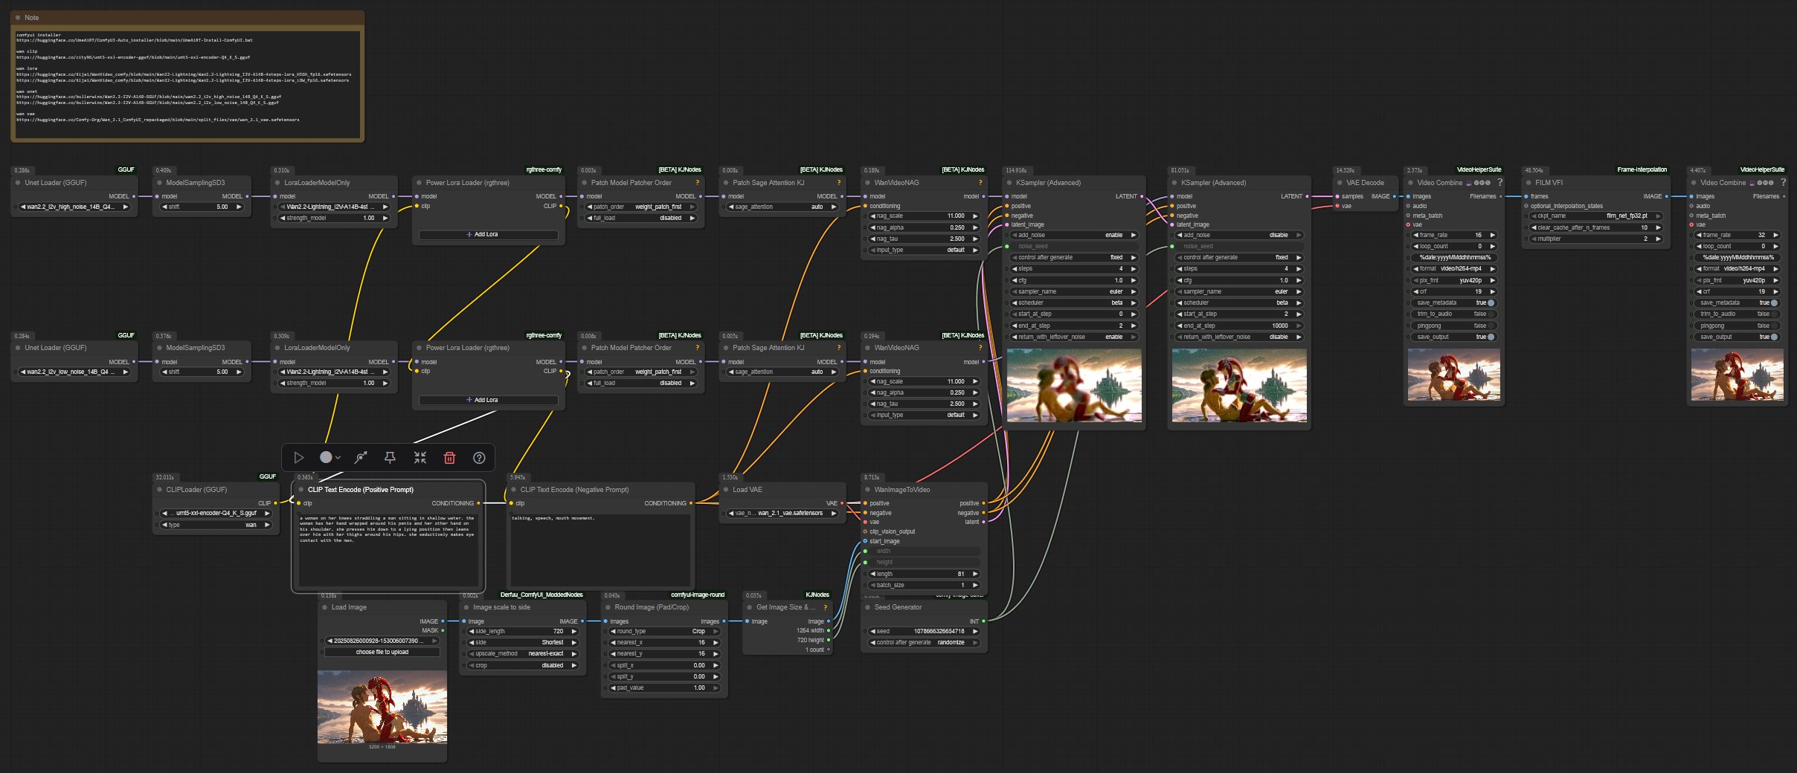
Task: Toggle save_metadata in frame_rate 16 Video Combine
Action: coord(1453,303)
